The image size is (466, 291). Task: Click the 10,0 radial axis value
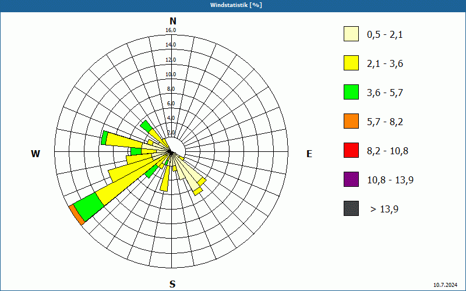(x=171, y=74)
